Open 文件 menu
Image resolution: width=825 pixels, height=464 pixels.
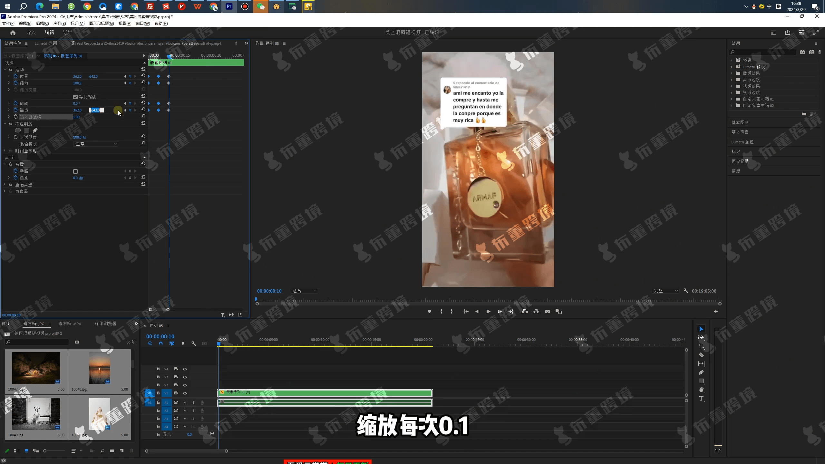[8, 23]
